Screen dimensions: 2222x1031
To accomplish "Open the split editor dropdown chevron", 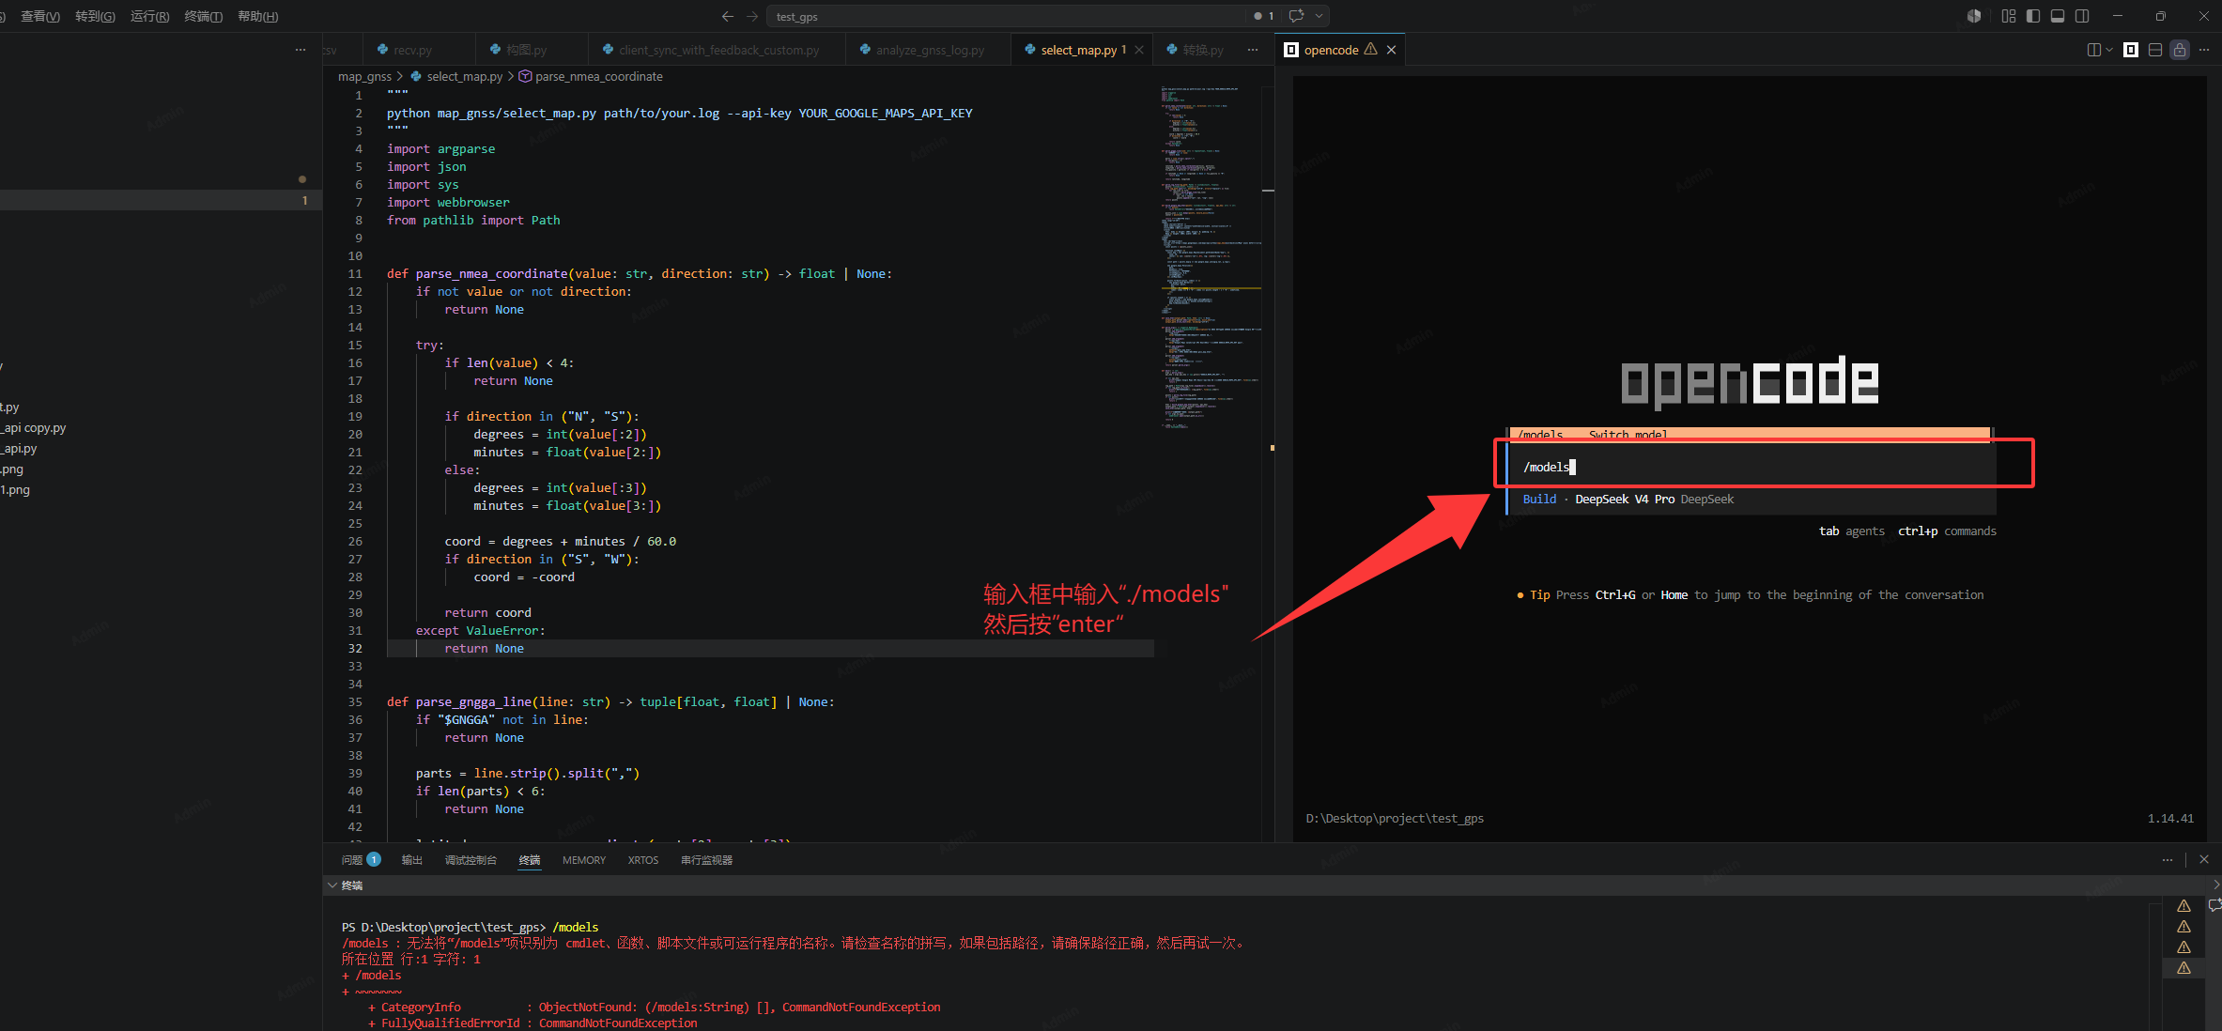I will pos(2109,50).
